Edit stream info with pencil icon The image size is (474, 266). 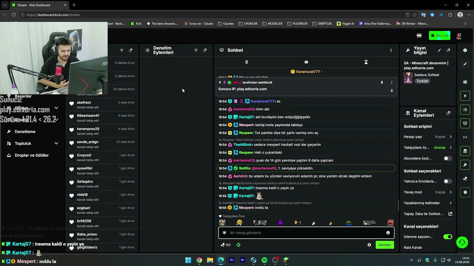click(x=440, y=50)
